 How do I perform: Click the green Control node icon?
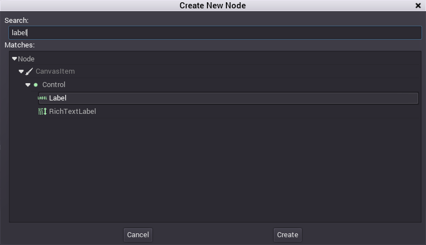(x=36, y=85)
